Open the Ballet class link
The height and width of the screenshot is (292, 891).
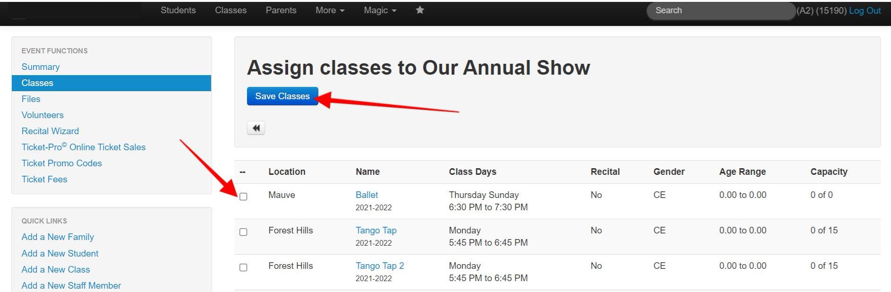click(367, 195)
